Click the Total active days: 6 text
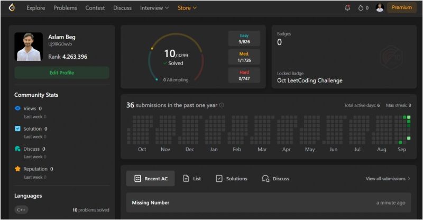Viewport: 423px width, 220px height. click(x=362, y=105)
